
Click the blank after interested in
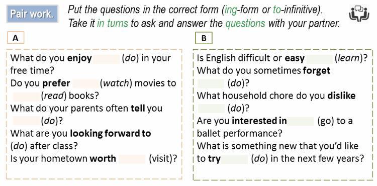coord(301,121)
